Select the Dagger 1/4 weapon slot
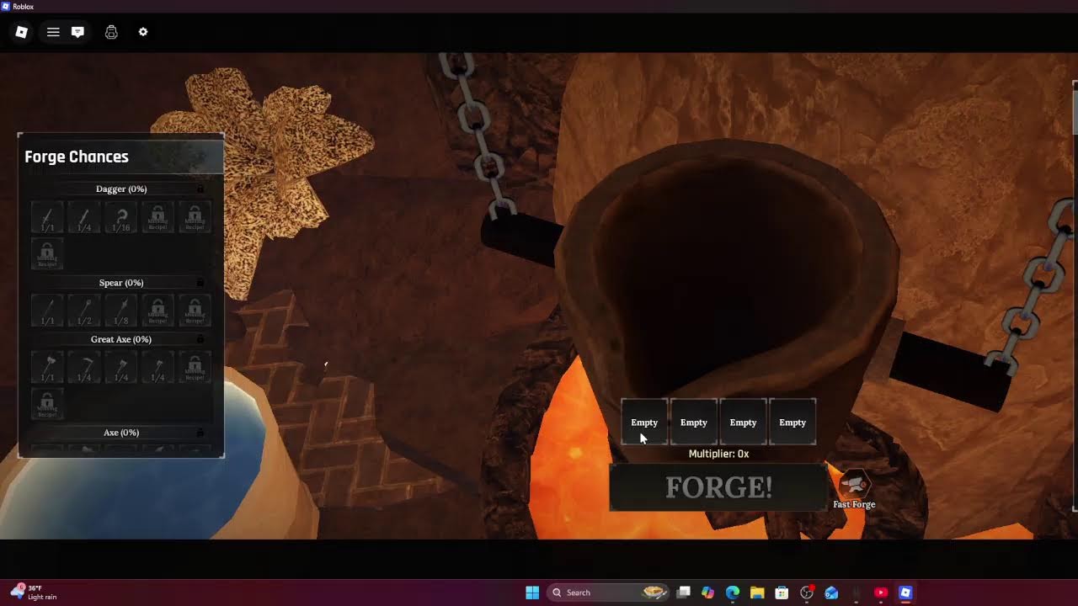This screenshot has width=1078, height=606. [84, 217]
